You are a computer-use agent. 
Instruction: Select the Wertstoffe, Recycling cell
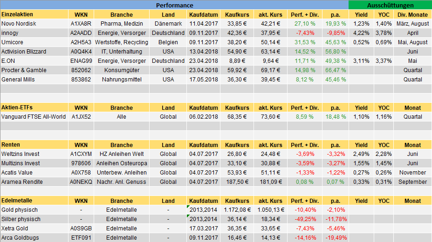pos(122,42)
